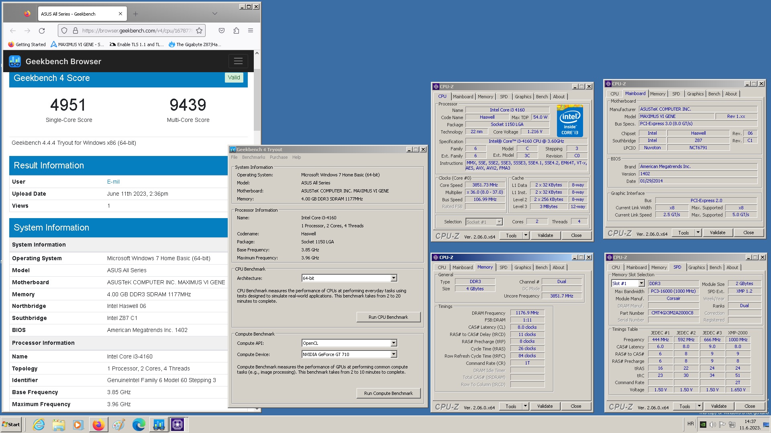Screen dimensions: 771x433
Task: Click the taskbar clock 14:37
Action: pos(750,425)
